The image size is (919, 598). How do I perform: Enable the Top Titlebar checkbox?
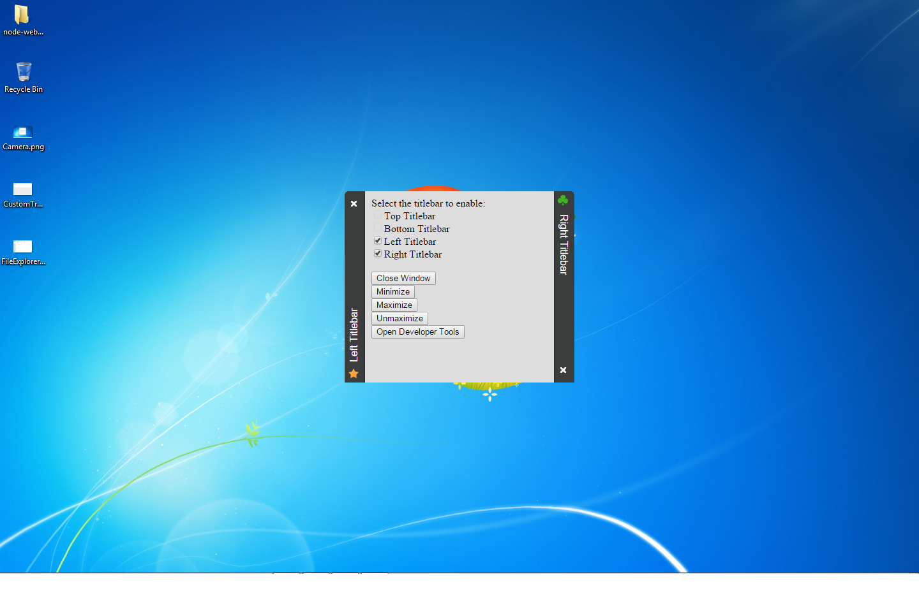[378, 215]
